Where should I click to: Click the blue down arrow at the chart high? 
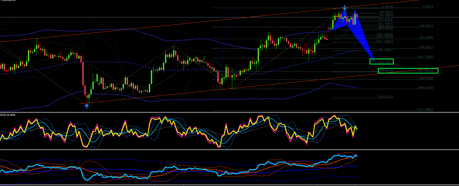point(345,7)
